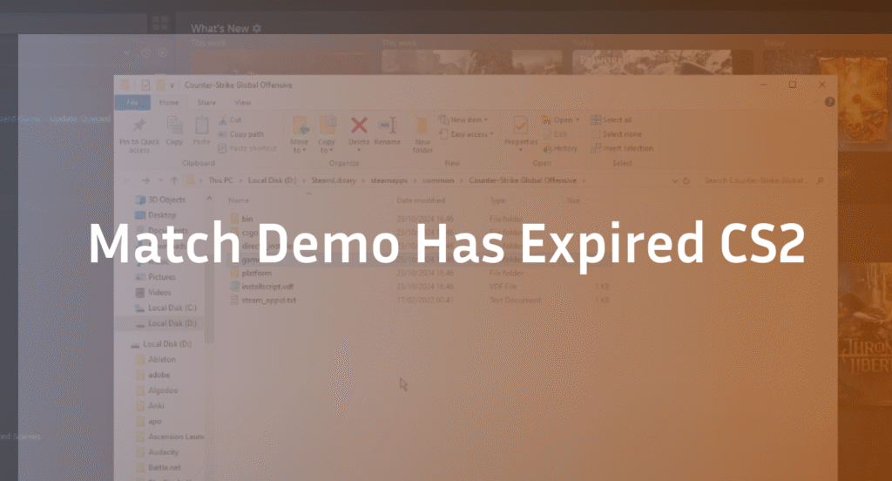Click Steam What's New settings gear

257,28
